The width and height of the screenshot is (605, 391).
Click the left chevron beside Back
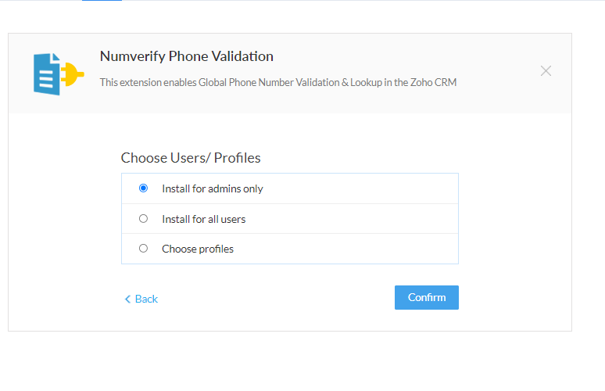[x=127, y=300]
